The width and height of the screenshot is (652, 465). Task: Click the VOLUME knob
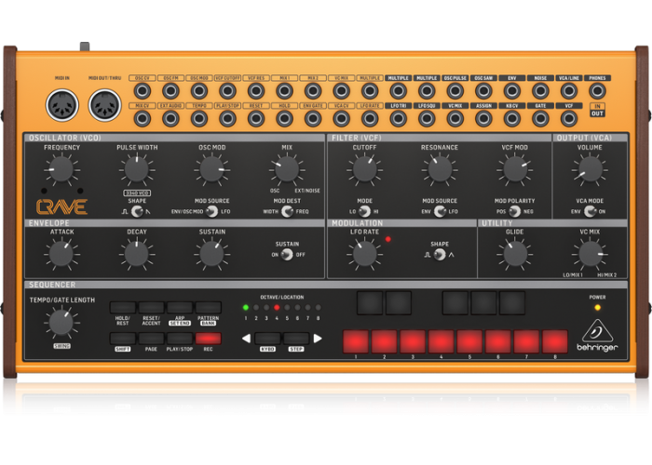click(x=590, y=169)
